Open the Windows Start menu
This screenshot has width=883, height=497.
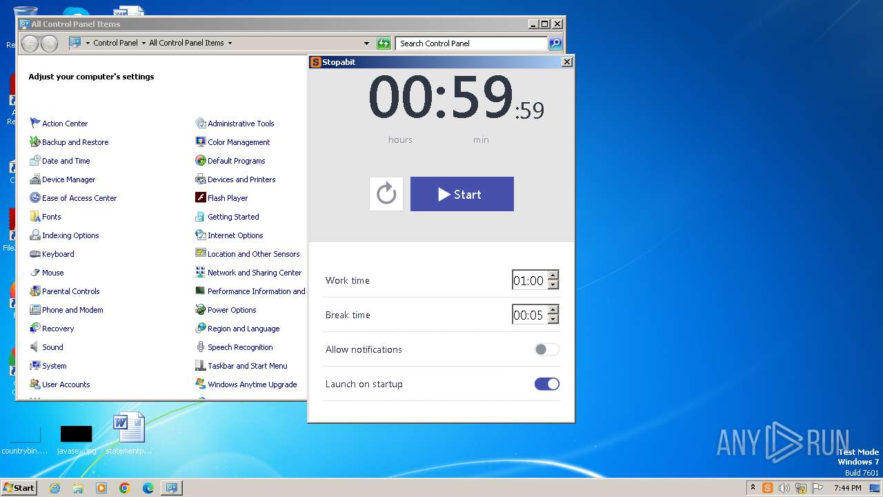pyautogui.click(x=19, y=487)
